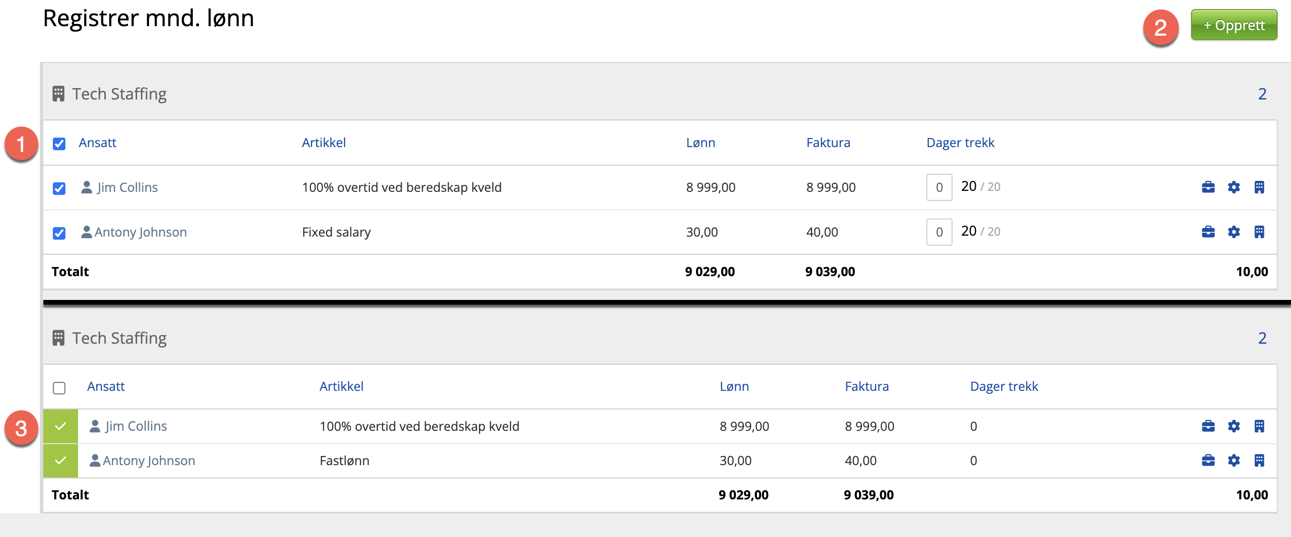The width and height of the screenshot is (1291, 537).
Task: Click gear icon in top Jim Collins row
Action: pos(1233,187)
